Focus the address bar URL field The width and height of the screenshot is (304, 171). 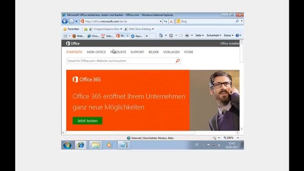pyautogui.click(x=122, y=21)
